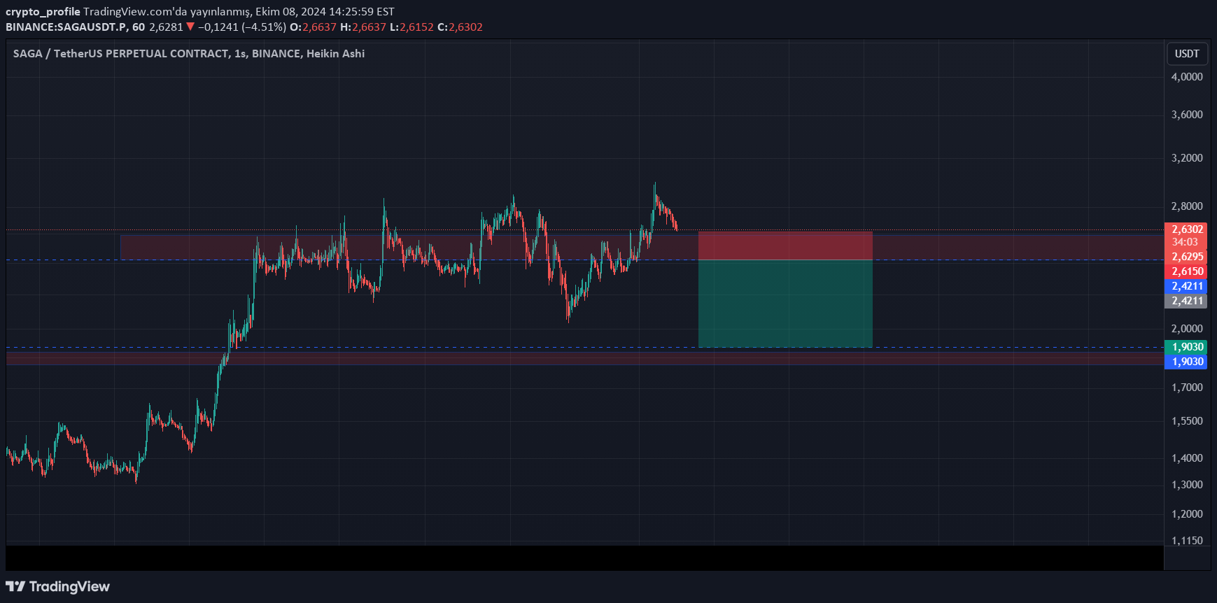Image resolution: width=1217 pixels, height=603 pixels.
Task: Click the red 2,6150 price tag
Action: pyautogui.click(x=1186, y=271)
